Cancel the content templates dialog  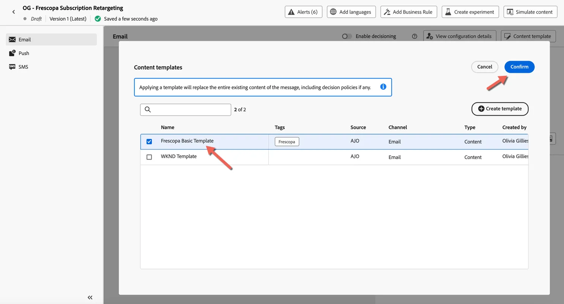coord(485,67)
